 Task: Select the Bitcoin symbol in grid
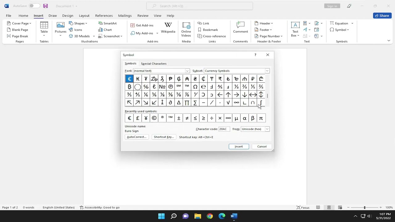[x=129, y=87]
